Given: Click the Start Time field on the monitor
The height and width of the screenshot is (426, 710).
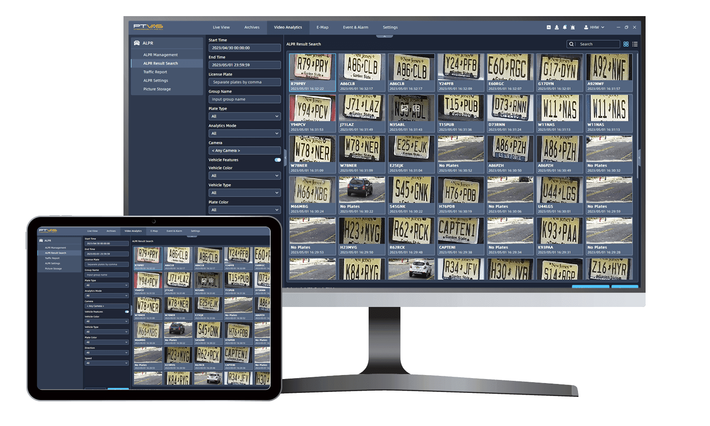Looking at the screenshot, I should click(x=245, y=48).
